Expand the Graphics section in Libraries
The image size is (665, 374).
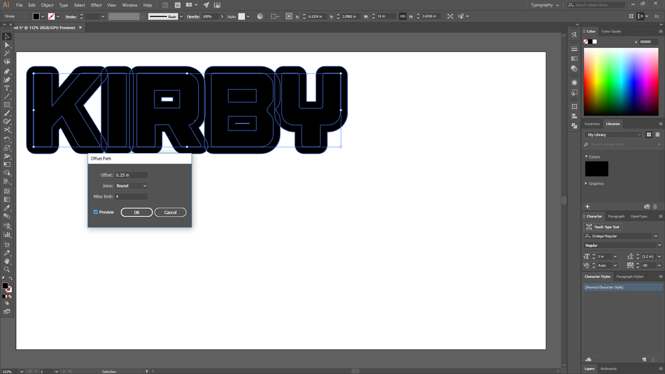pyautogui.click(x=586, y=184)
